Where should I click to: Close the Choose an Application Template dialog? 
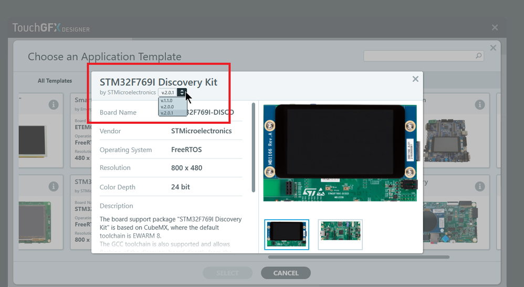pos(493,48)
